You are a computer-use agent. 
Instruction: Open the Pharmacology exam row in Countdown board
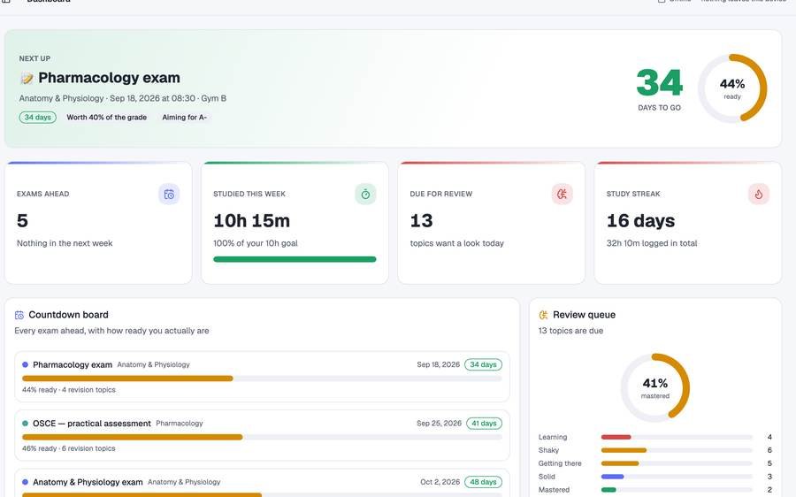click(x=262, y=377)
